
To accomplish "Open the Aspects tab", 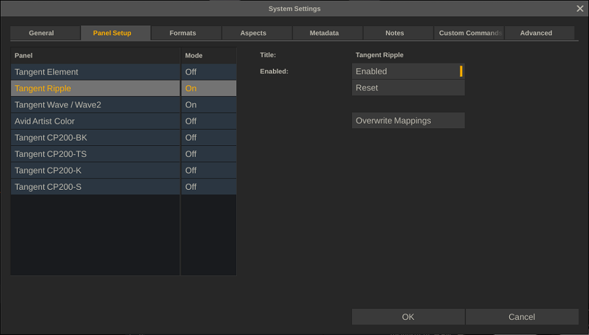I will (x=257, y=33).
